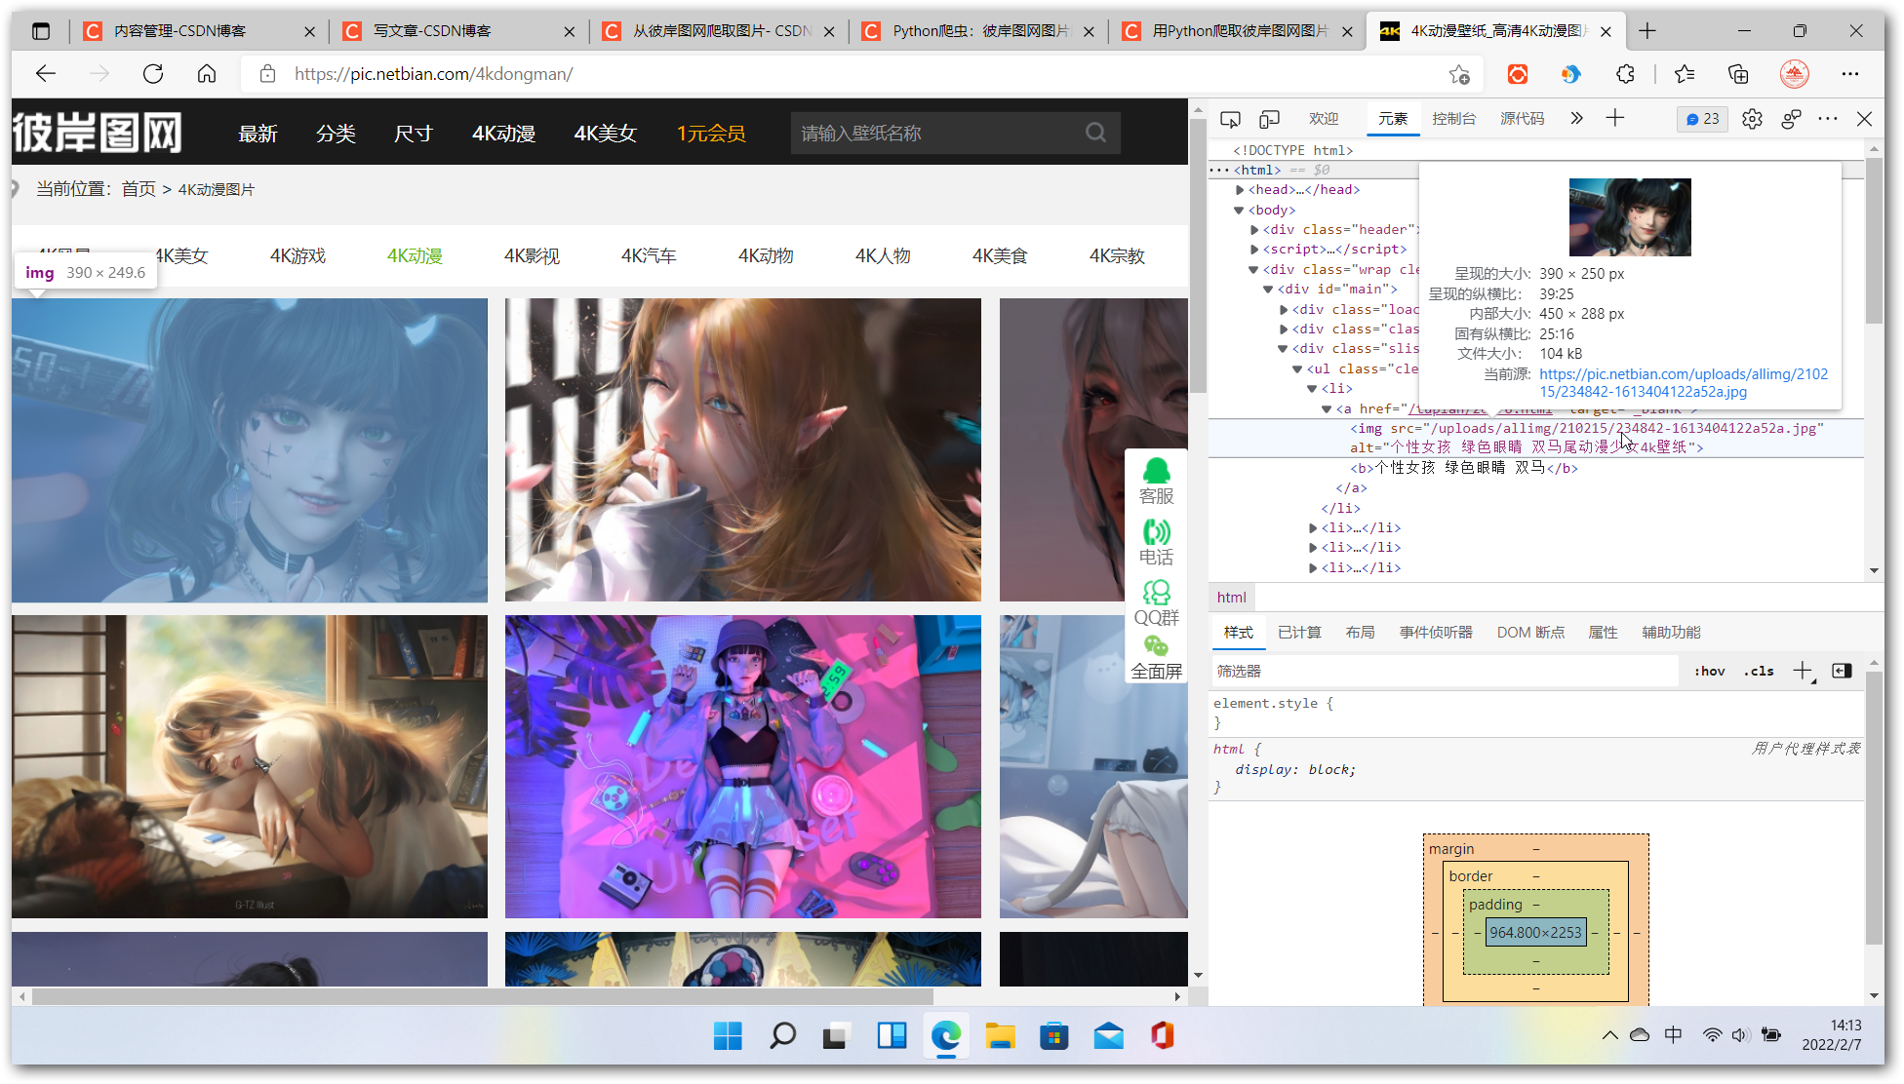Screen dimensions: 1904x1084
Task: Add page to favorites star icon
Action: point(1459,74)
